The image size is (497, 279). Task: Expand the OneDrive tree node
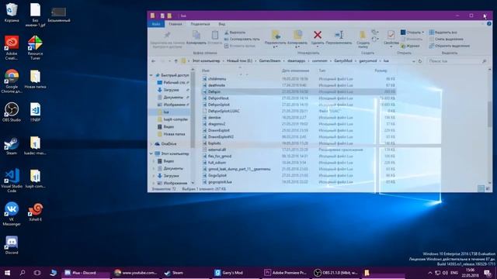click(x=151, y=144)
